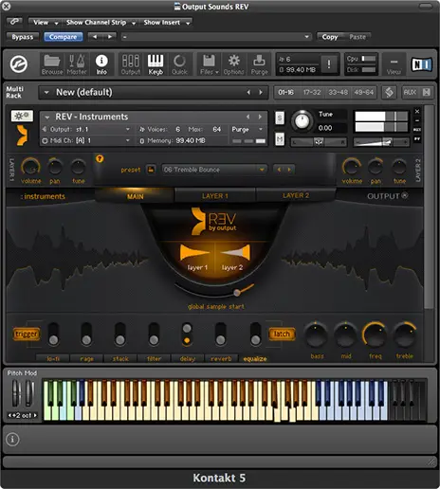Click the info circle icon at bottom
The height and width of the screenshot is (489, 440).
(12, 439)
